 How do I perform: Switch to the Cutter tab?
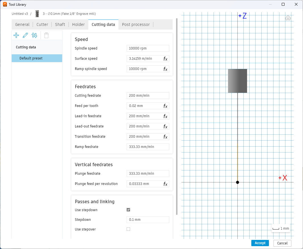point(42,24)
